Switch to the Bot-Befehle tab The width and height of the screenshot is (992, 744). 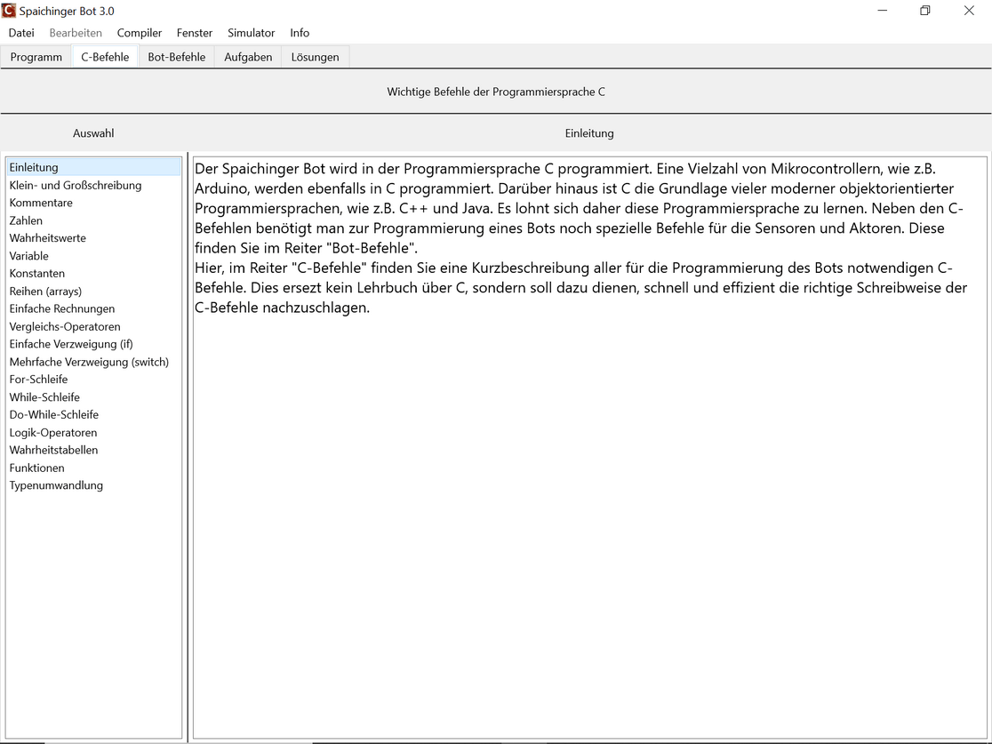click(176, 57)
